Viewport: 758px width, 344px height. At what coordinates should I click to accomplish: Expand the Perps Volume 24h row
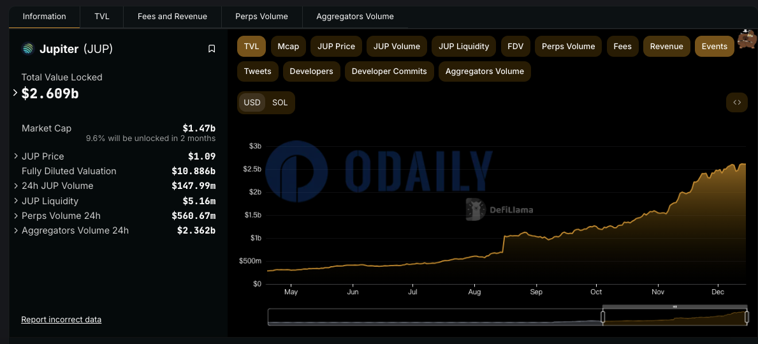pyautogui.click(x=16, y=216)
